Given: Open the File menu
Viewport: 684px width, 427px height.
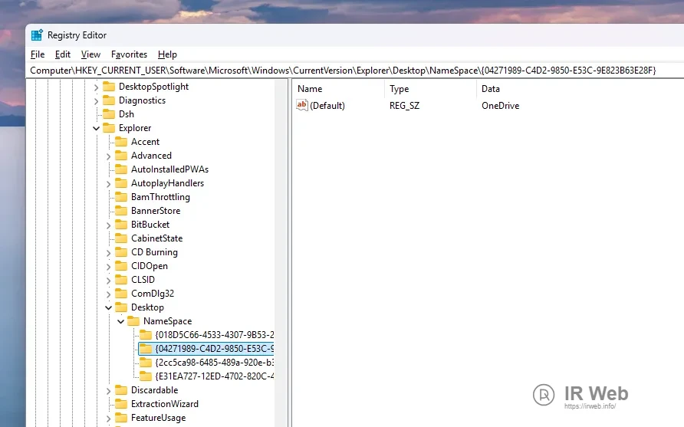Looking at the screenshot, I should (38, 54).
